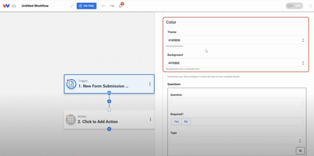Open the Background color dropdown
The image size is (314, 156).
237,63
